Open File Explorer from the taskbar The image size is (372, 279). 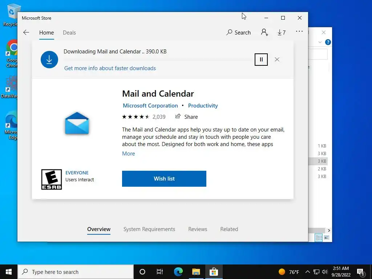[x=196, y=272]
